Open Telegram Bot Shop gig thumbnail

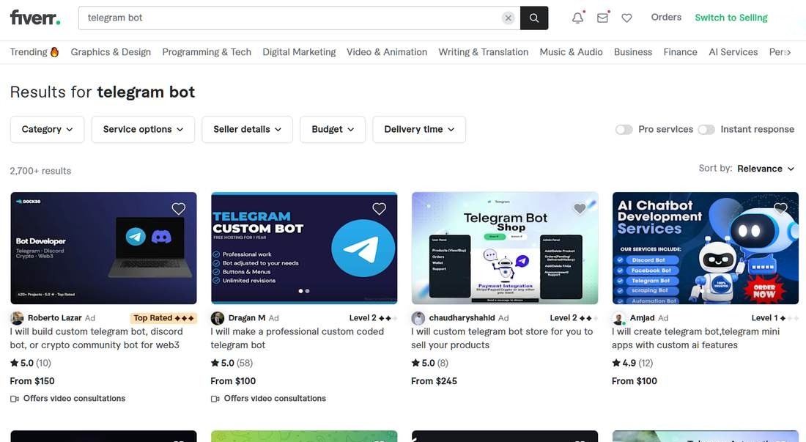[x=505, y=248]
